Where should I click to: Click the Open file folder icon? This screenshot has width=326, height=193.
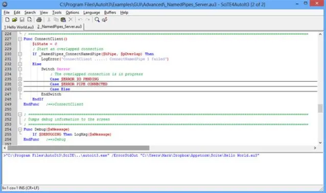click(14, 20)
